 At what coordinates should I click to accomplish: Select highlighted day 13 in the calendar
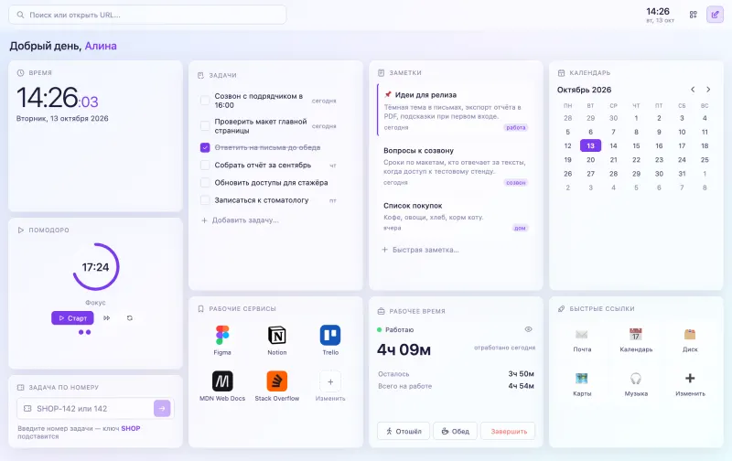pyautogui.click(x=590, y=145)
